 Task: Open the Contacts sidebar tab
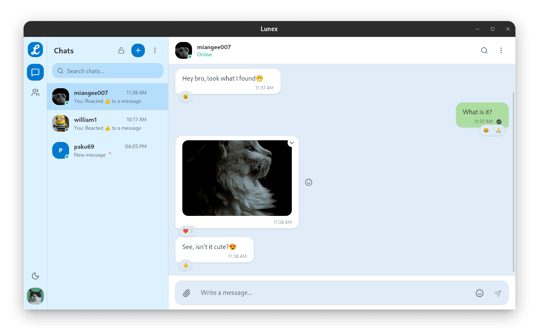click(35, 92)
